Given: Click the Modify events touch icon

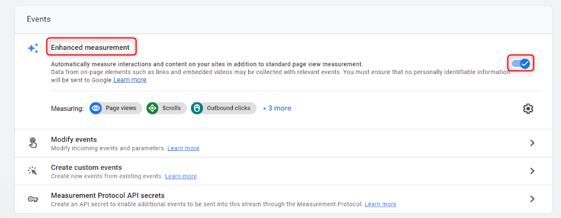Looking at the screenshot, I should tap(32, 143).
